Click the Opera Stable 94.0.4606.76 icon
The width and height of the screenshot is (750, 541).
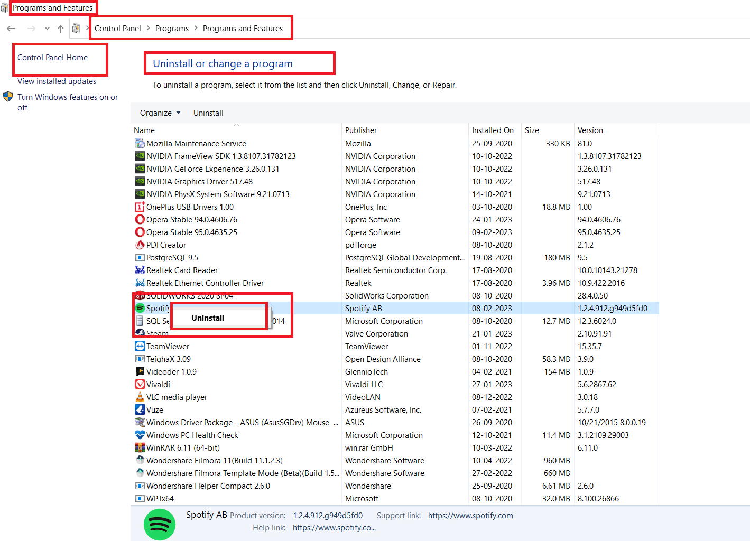[140, 220]
